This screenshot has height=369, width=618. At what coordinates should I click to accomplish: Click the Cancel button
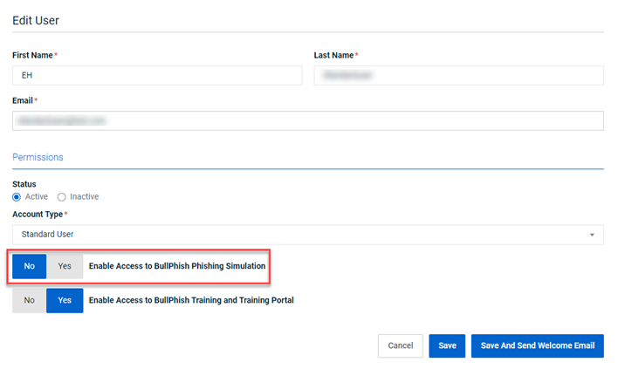click(401, 345)
